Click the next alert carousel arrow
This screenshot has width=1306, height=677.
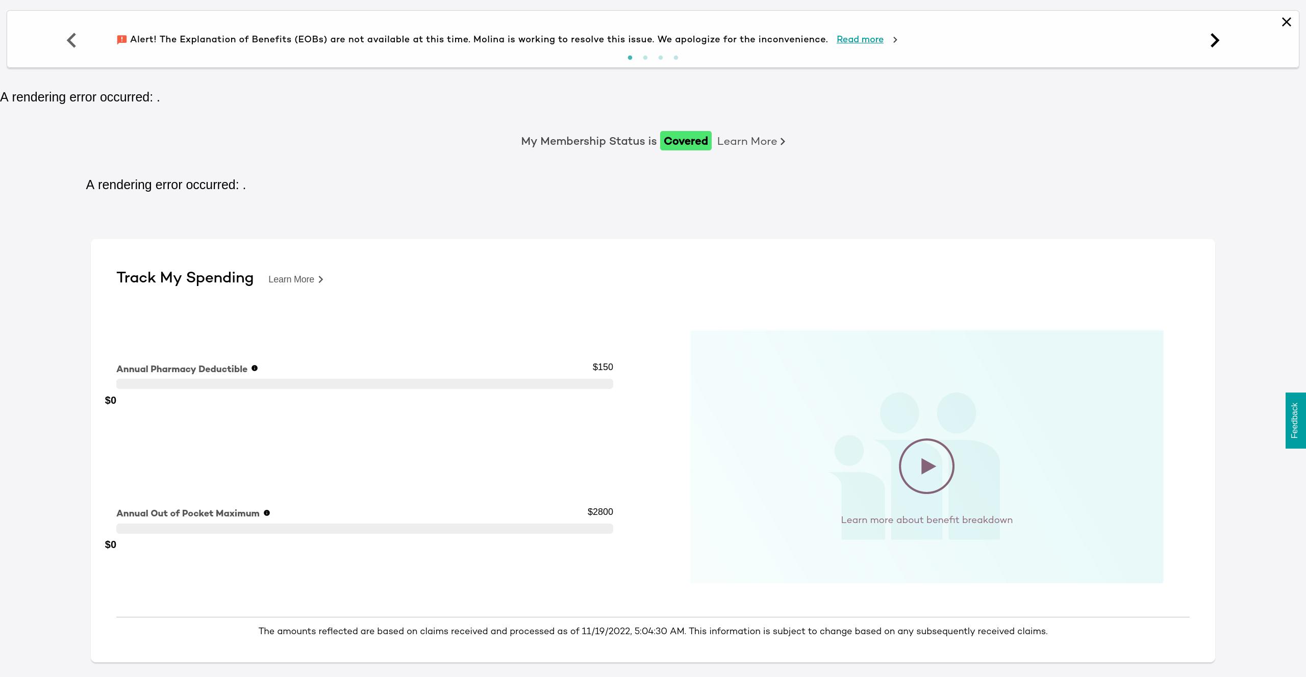1215,40
